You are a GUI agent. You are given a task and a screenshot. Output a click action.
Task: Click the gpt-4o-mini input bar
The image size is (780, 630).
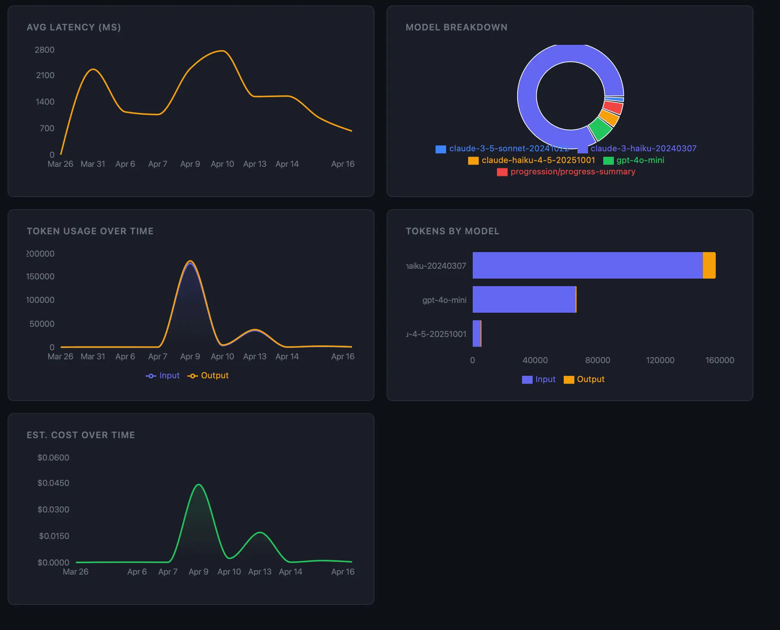click(x=524, y=299)
